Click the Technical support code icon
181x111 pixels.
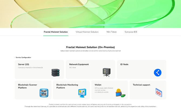pos(159,92)
